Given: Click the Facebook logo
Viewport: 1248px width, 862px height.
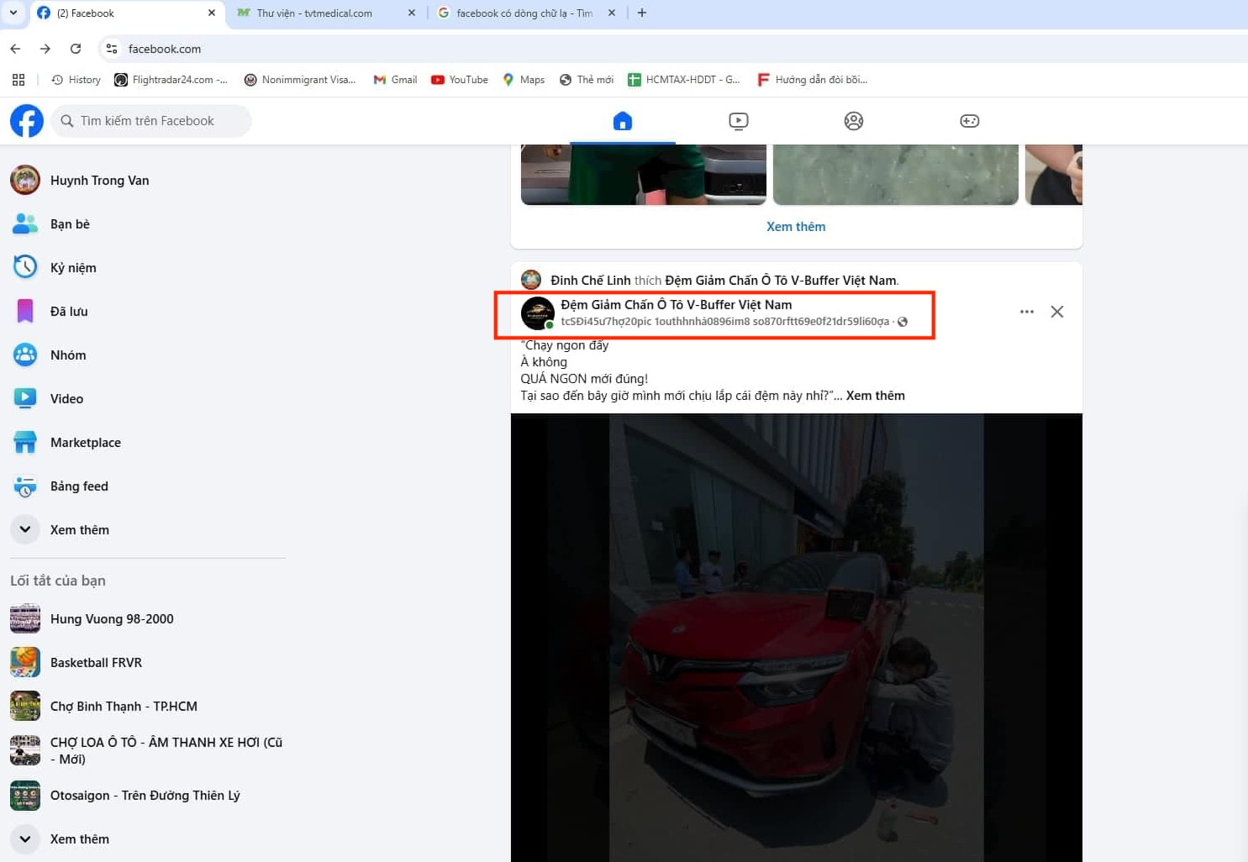Looking at the screenshot, I should click(27, 121).
